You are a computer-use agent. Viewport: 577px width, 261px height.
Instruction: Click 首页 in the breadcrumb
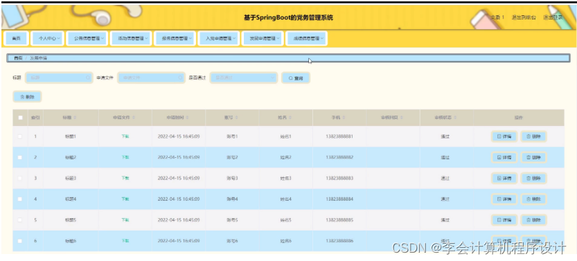18,58
